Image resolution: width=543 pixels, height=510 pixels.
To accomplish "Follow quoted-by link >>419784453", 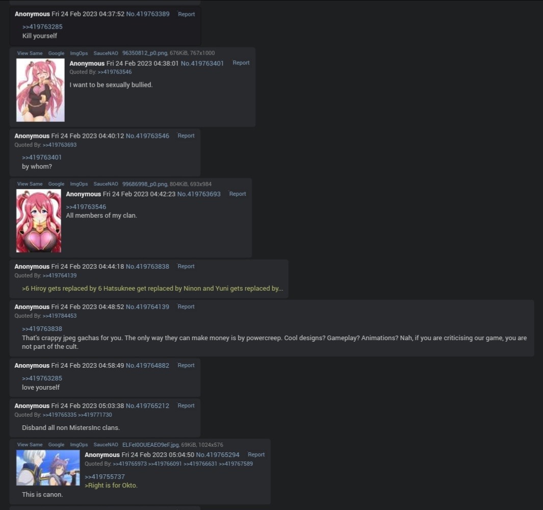I will click(x=60, y=316).
